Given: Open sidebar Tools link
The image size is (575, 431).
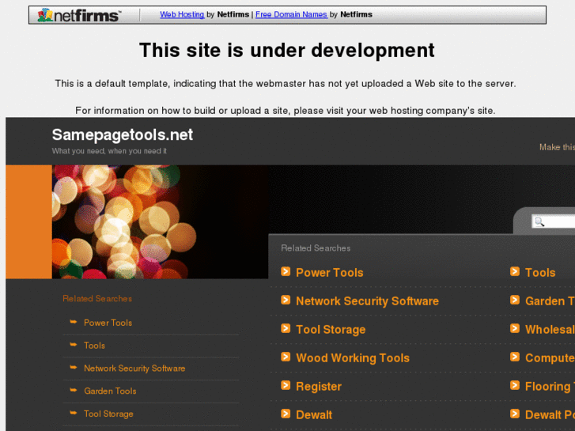Looking at the screenshot, I should (94, 346).
